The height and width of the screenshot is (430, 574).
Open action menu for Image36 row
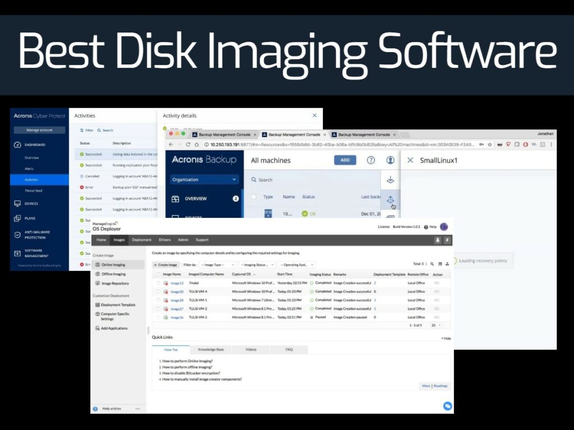[436, 317]
